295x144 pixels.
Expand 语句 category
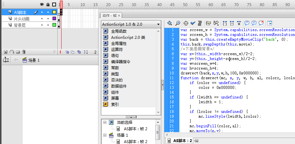[115, 55]
